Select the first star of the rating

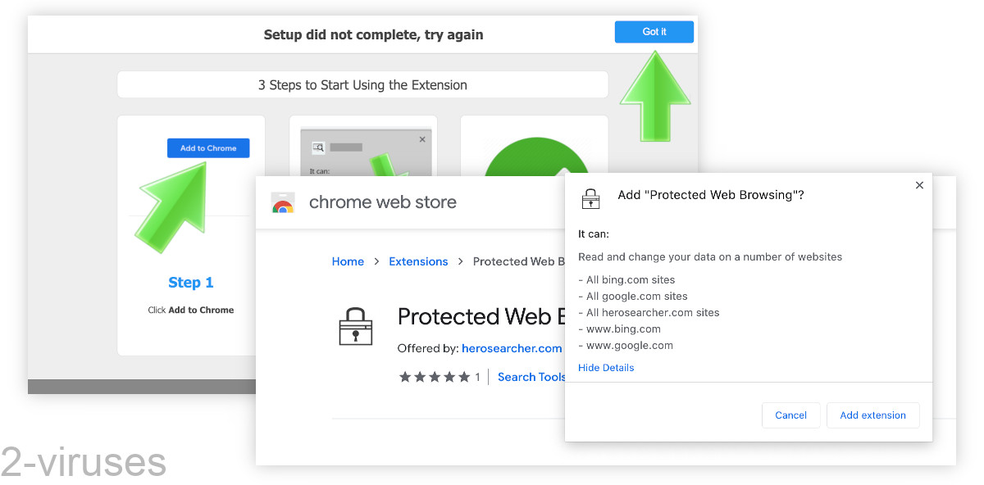[404, 377]
